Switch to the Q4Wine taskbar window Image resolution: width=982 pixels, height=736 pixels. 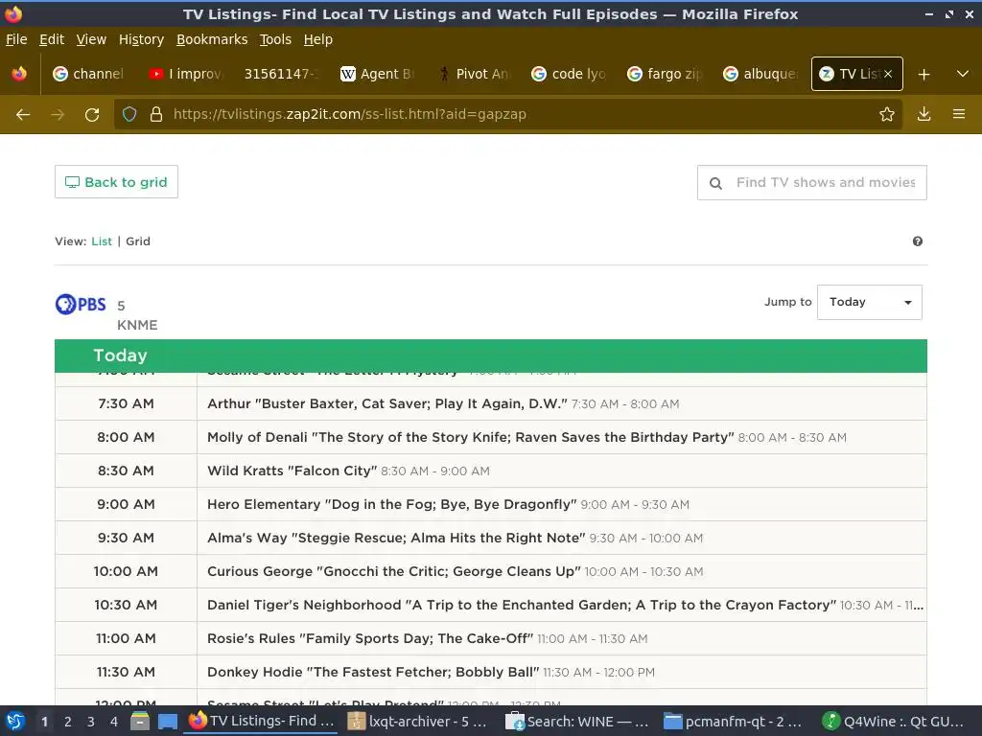(x=895, y=722)
